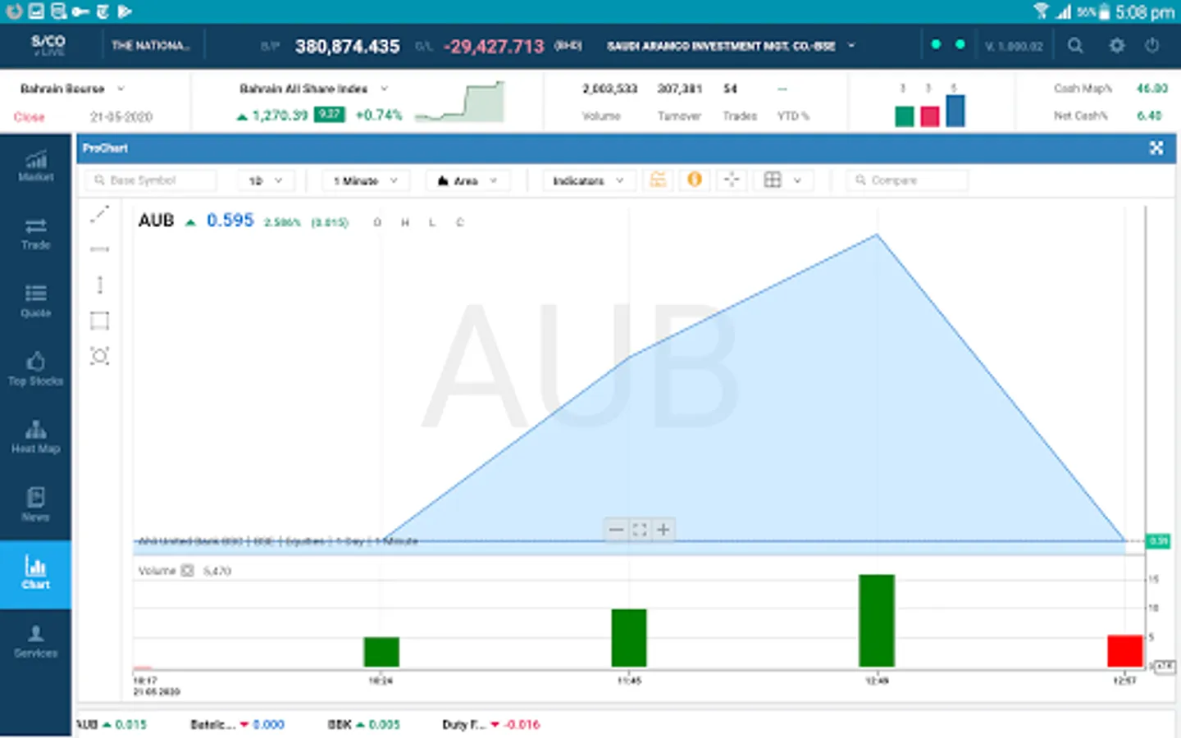1181x738 pixels.
Task: Expand the Bahrain Bourse market dropdown
Action: (121, 89)
